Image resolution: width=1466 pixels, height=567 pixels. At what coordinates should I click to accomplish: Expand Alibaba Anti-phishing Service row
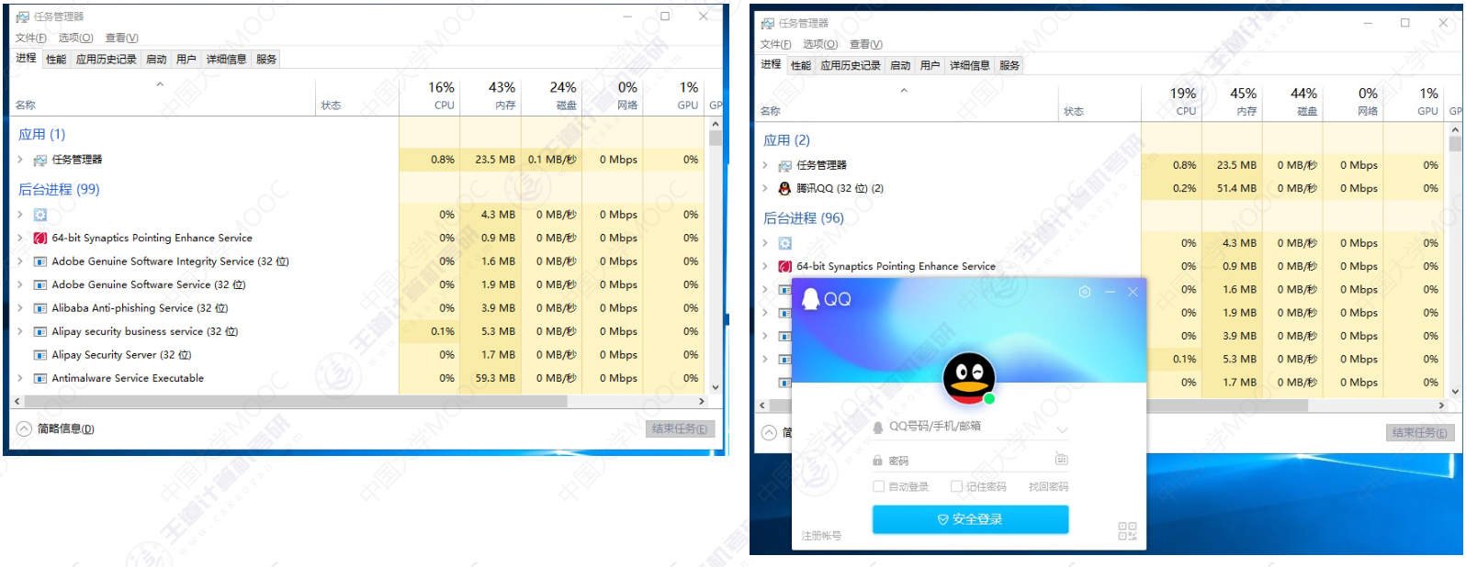pos(20,308)
